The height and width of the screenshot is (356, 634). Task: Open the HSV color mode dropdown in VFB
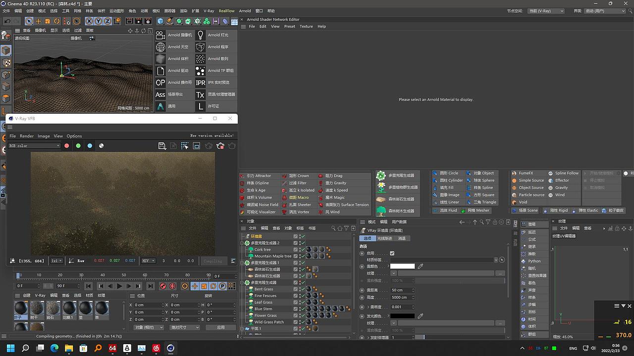(149, 261)
